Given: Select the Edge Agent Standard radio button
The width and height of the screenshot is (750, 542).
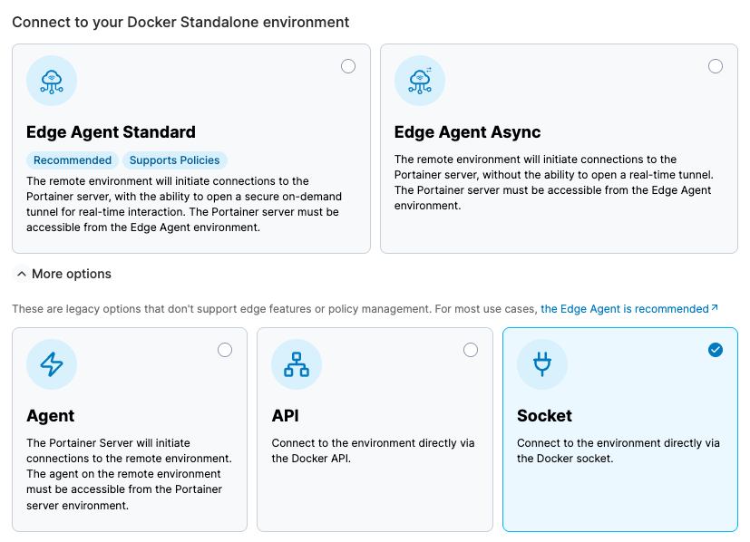Looking at the screenshot, I should [x=348, y=66].
